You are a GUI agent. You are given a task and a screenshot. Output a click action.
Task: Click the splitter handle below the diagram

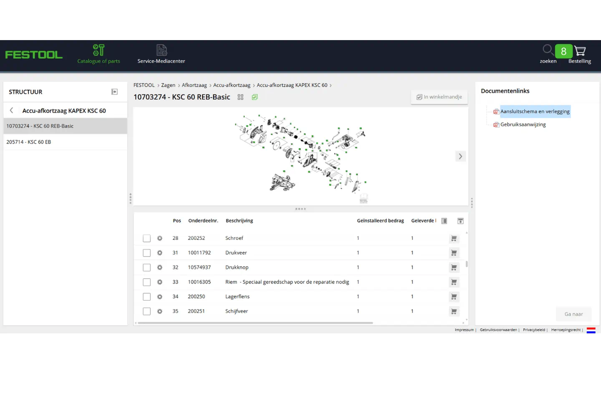[300, 209]
